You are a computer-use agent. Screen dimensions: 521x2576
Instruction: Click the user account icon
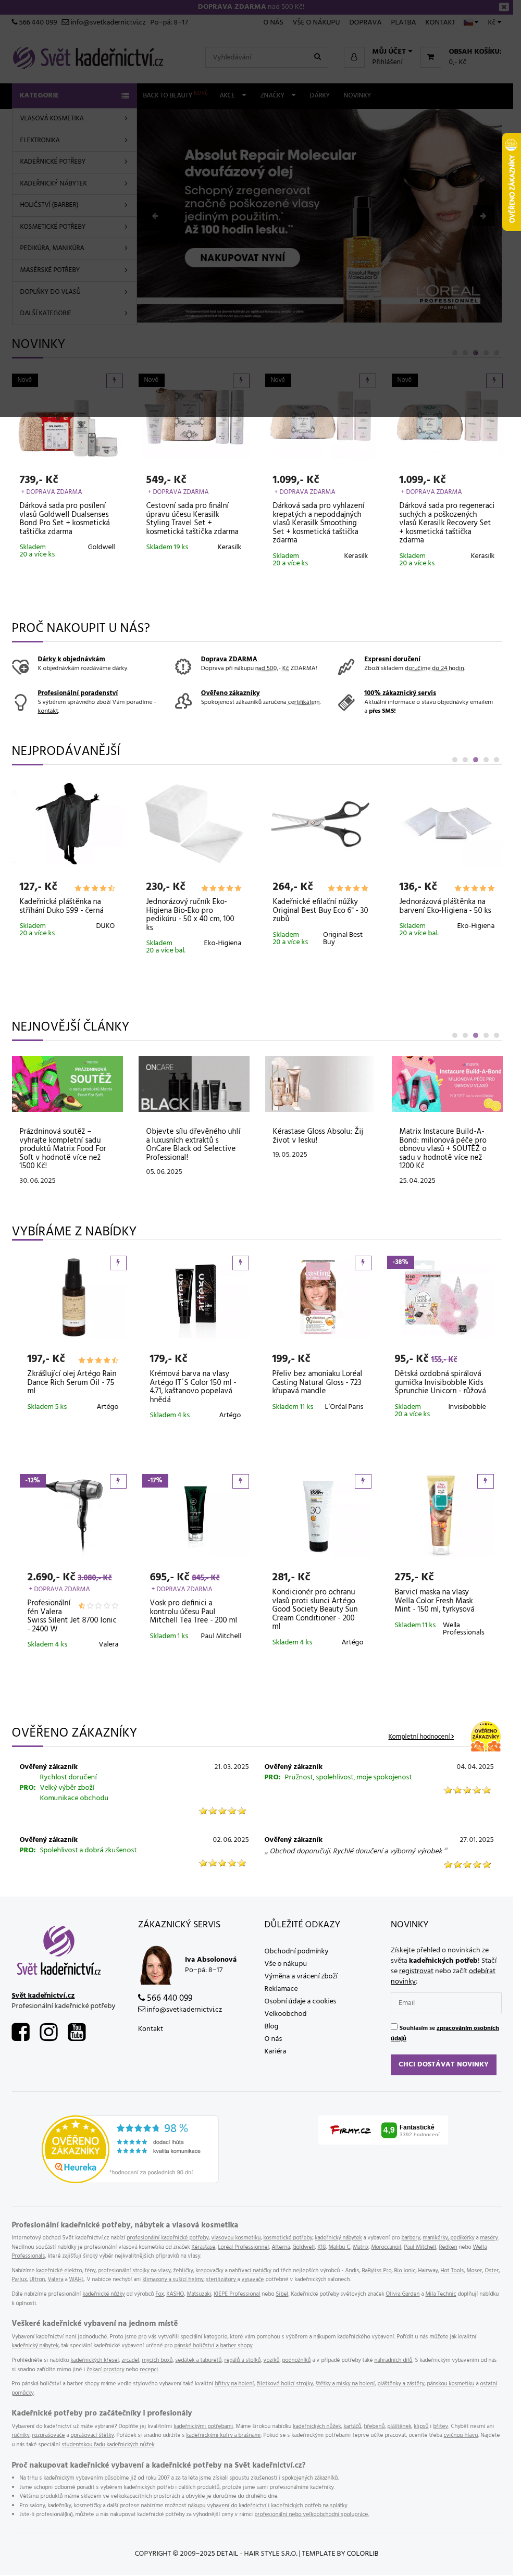(353, 57)
